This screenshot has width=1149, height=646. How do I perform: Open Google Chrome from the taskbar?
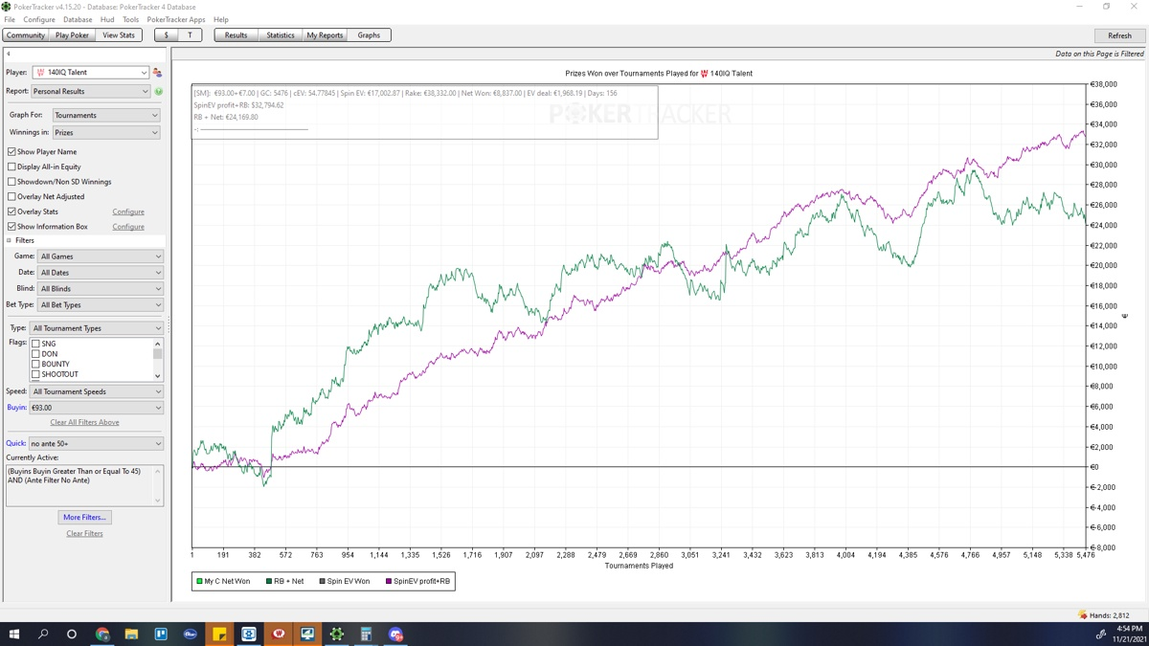[102, 635]
